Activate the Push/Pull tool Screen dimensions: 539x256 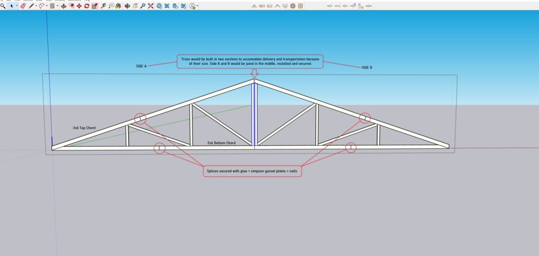64,6
